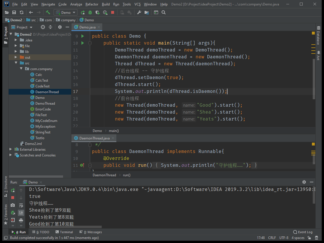Click the Project tree horizontal scrollbar
The width and height of the screenshot is (324, 243).
36,177
